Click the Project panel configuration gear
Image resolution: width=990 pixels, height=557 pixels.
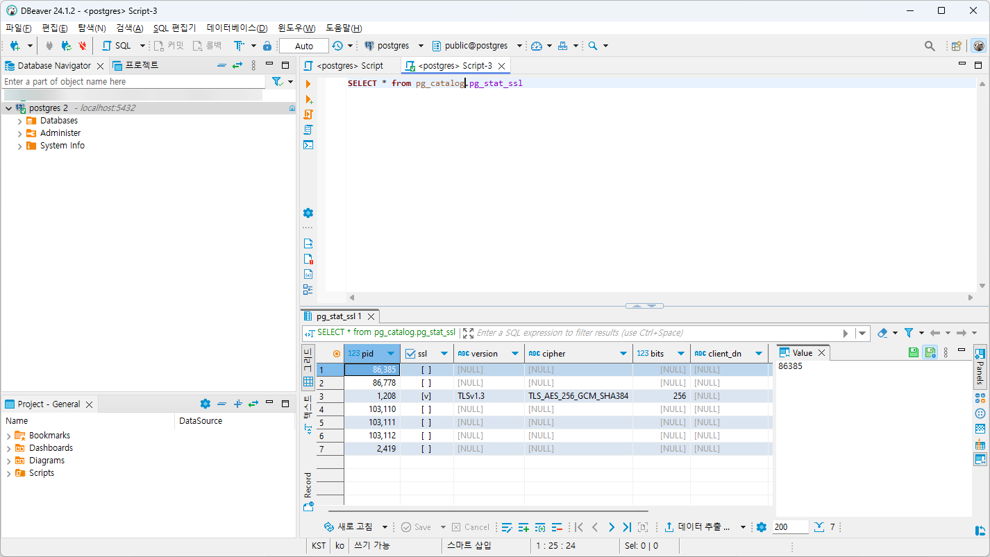(205, 404)
